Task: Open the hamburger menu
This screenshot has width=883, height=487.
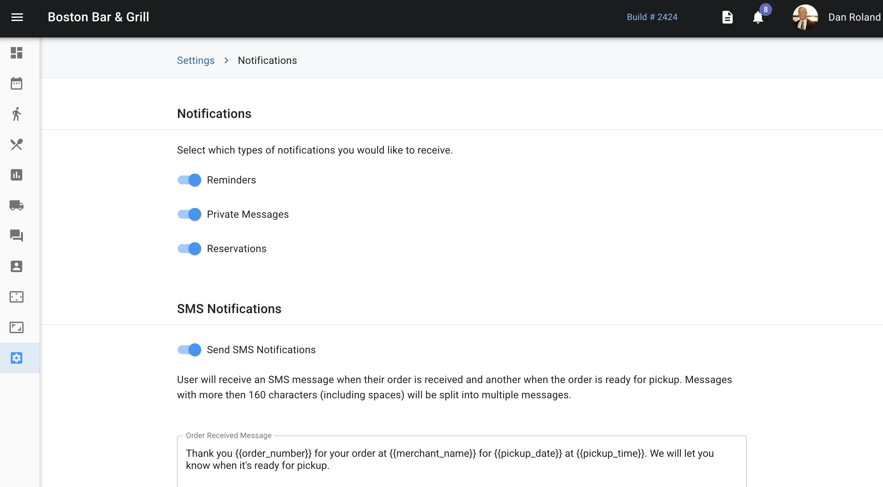Action: coord(17,17)
